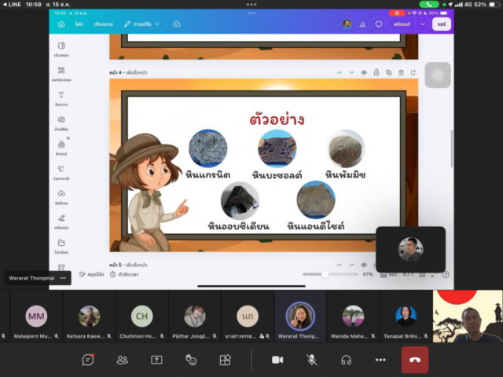Open the apps grid icon in call bar
Viewport: 503px width, 377px height.
coord(226,360)
